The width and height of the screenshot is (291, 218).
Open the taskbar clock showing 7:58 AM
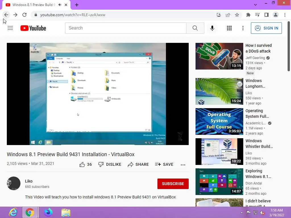[277, 213]
